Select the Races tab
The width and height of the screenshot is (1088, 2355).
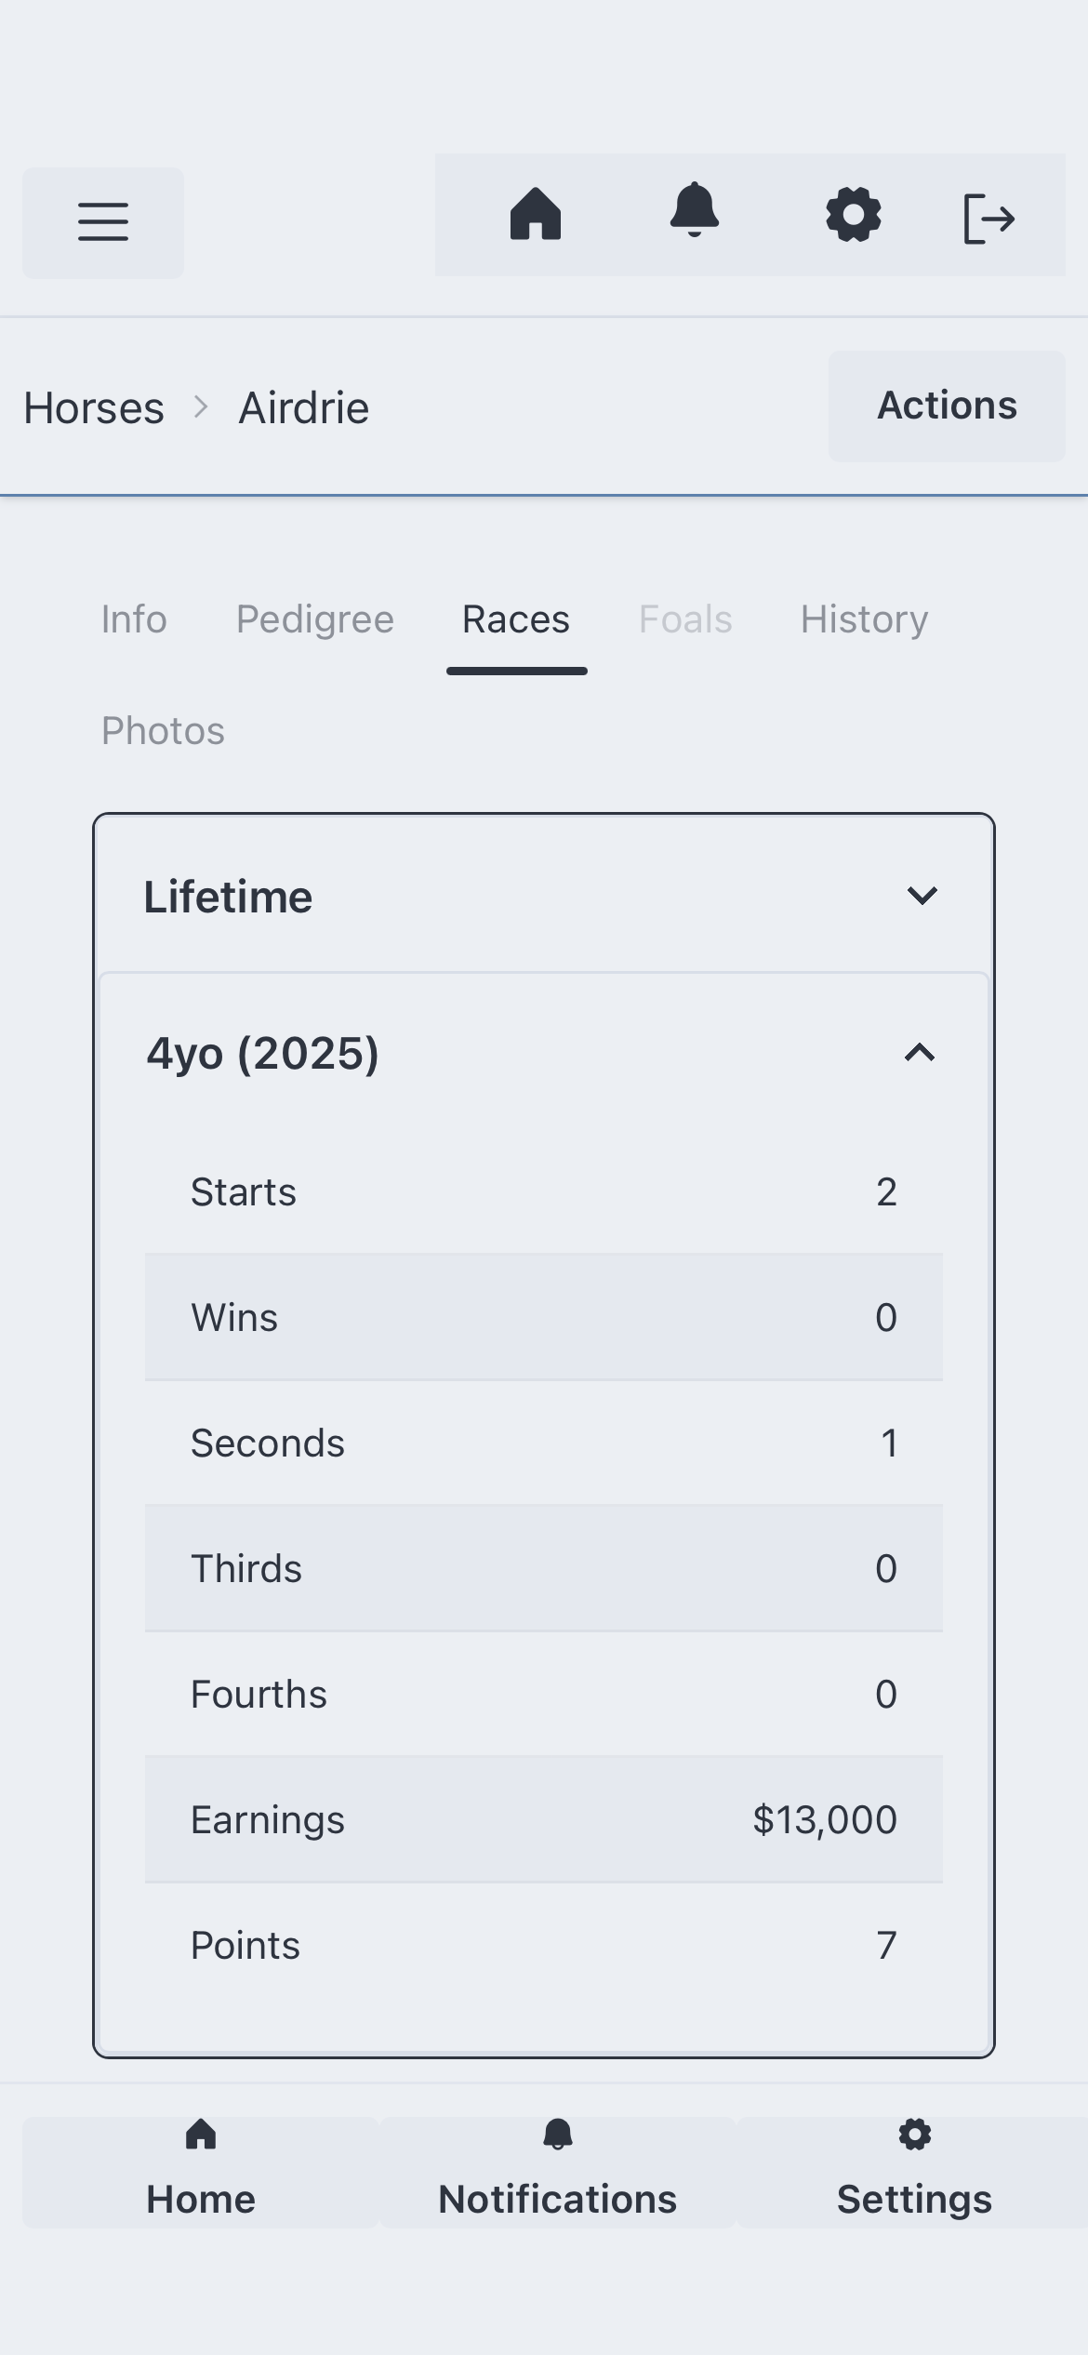tap(516, 619)
